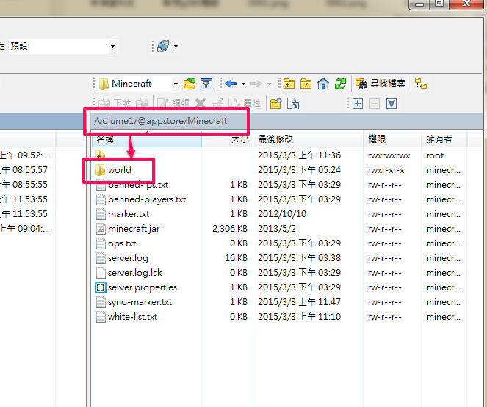The image size is (487, 407).
Task: Open the directory tree toggle icon
Action: [x=421, y=84]
